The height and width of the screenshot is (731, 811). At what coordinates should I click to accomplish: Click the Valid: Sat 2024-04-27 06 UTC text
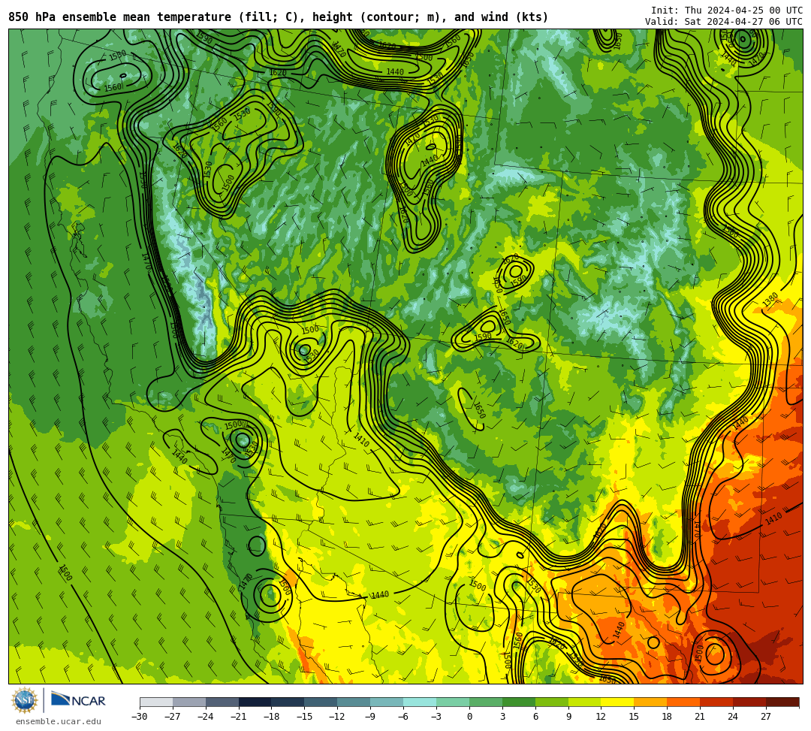[724, 22]
